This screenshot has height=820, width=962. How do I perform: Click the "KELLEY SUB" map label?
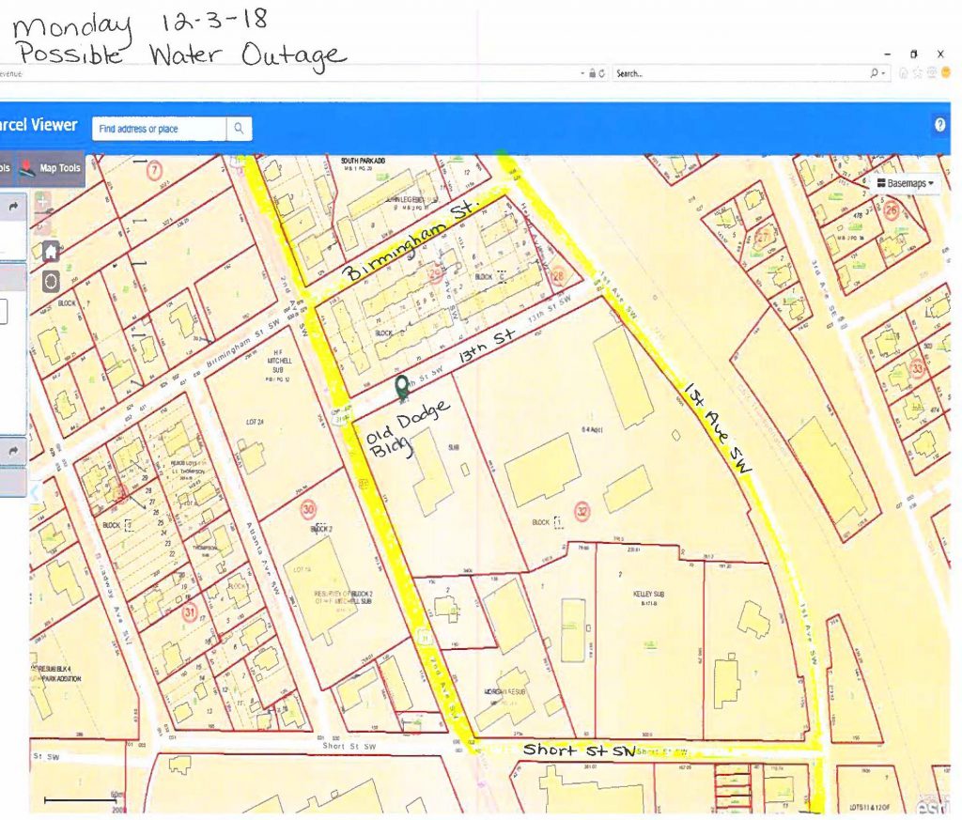(648, 595)
